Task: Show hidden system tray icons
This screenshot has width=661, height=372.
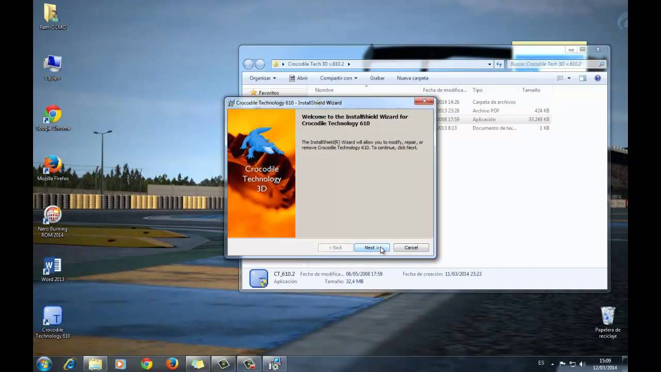Action: point(553,364)
